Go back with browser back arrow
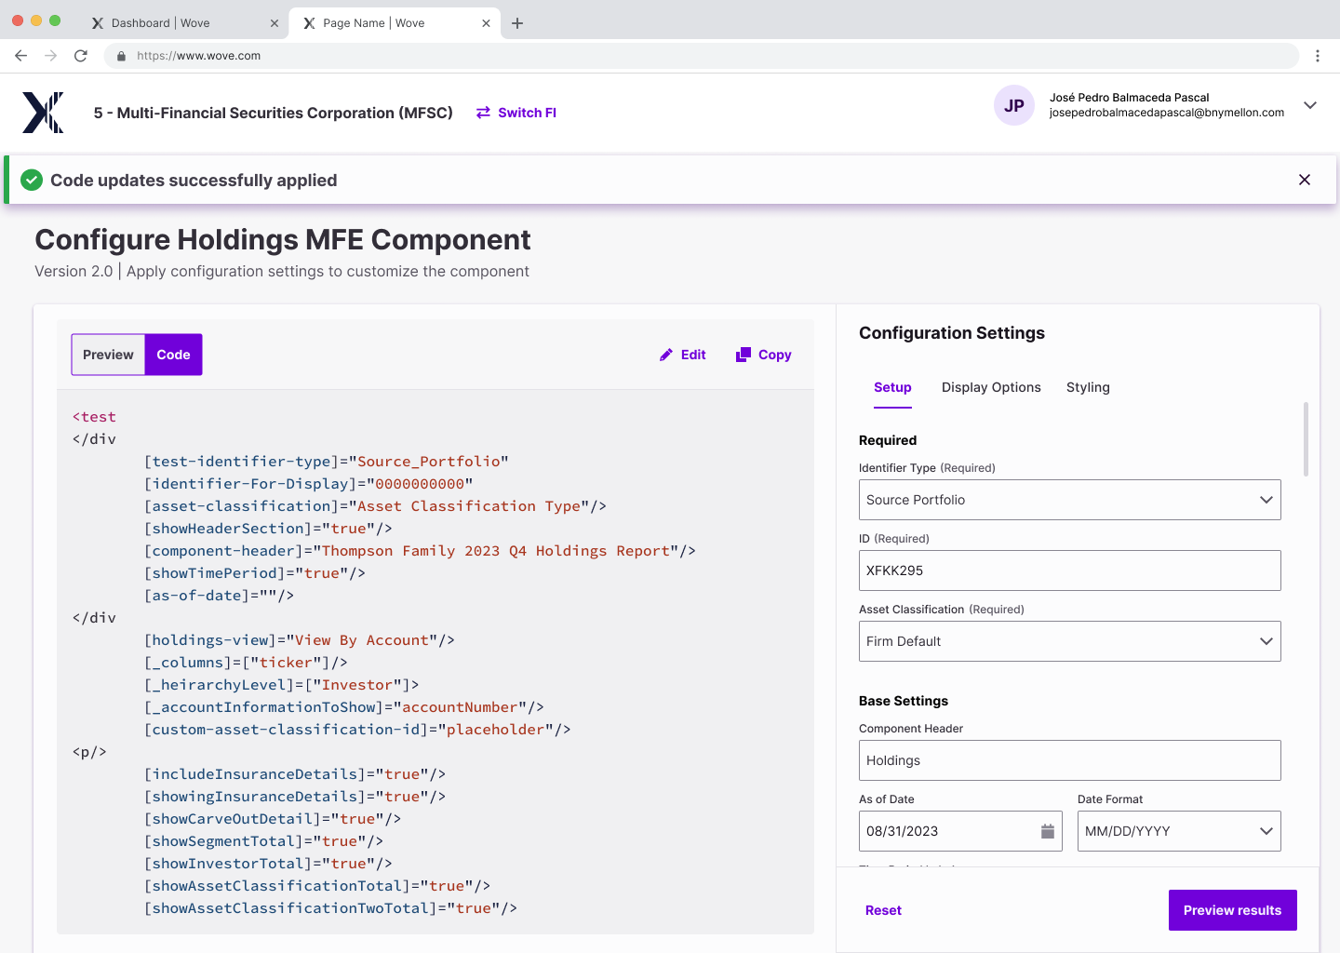Viewport: 1340px width, 953px height. click(x=21, y=56)
